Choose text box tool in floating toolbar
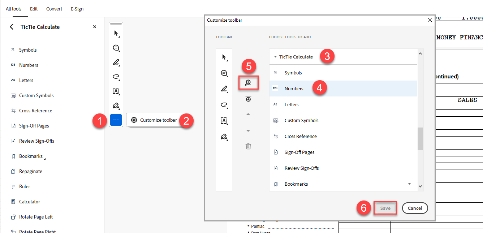The width and height of the screenshot is (483, 233). point(116,91)
